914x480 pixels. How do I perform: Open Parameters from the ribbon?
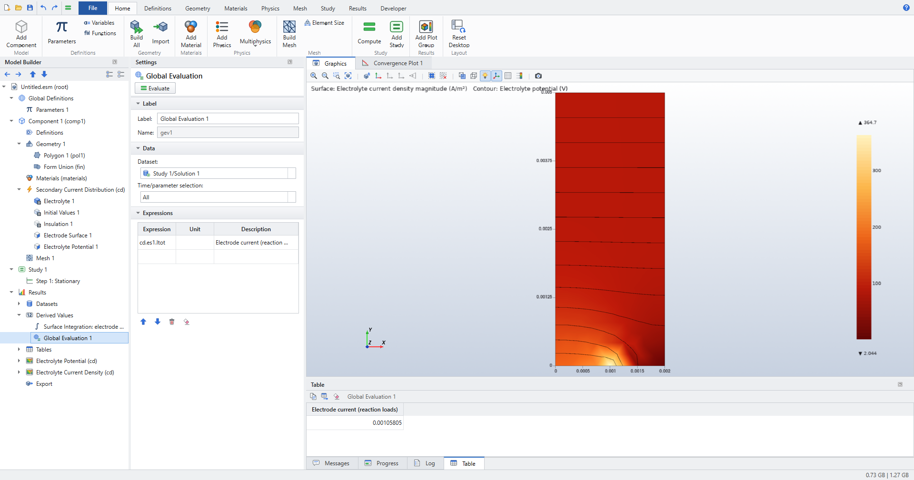(x=62, y=32)
